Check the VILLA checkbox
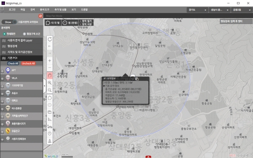This screenshot has width=253, height=158. click(2, 79)
